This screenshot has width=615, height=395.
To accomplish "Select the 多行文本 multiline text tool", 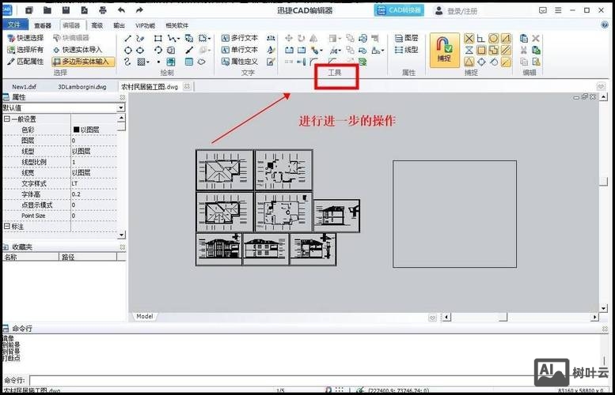I will 238,38.
